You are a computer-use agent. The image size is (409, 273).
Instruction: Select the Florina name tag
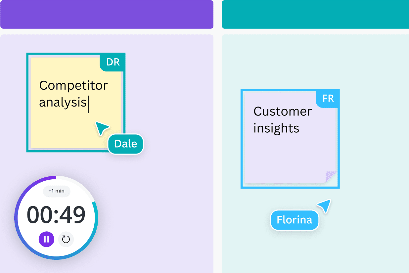click(x=295, y=220)
